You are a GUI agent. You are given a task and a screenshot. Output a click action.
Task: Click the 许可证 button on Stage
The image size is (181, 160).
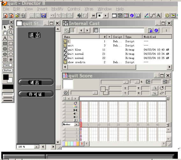click(x=36, y=94)
